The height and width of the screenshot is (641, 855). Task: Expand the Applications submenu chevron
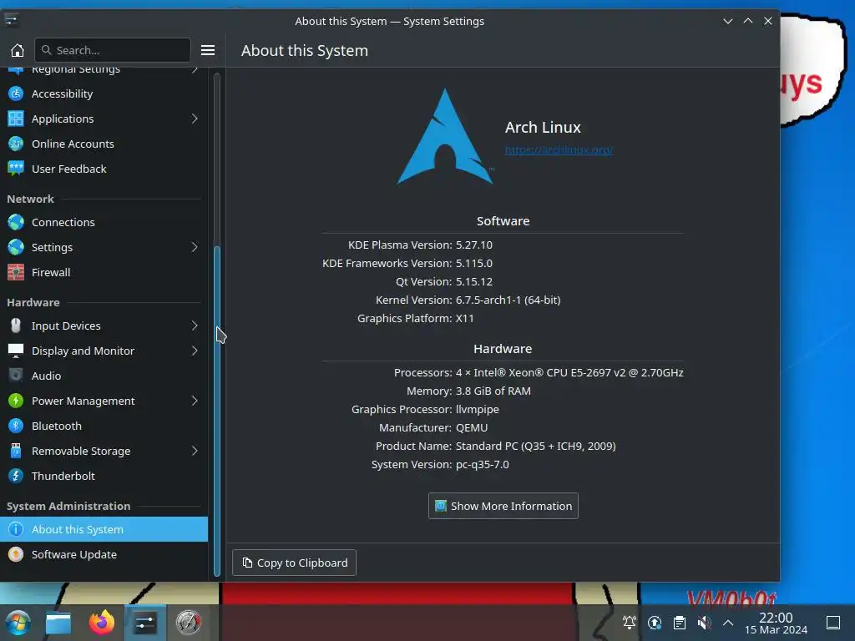[x=195, y=119]
